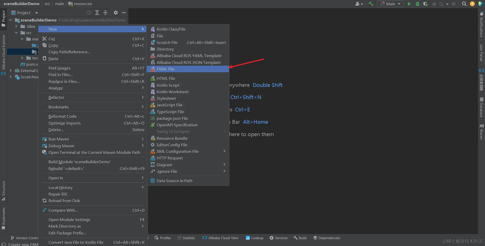Expand the Local History submenu

point(93,187)
